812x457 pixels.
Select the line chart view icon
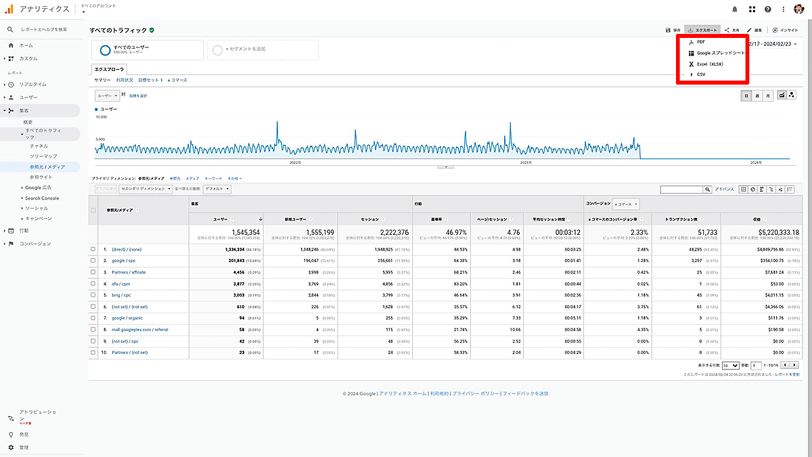tap(782, 95)
